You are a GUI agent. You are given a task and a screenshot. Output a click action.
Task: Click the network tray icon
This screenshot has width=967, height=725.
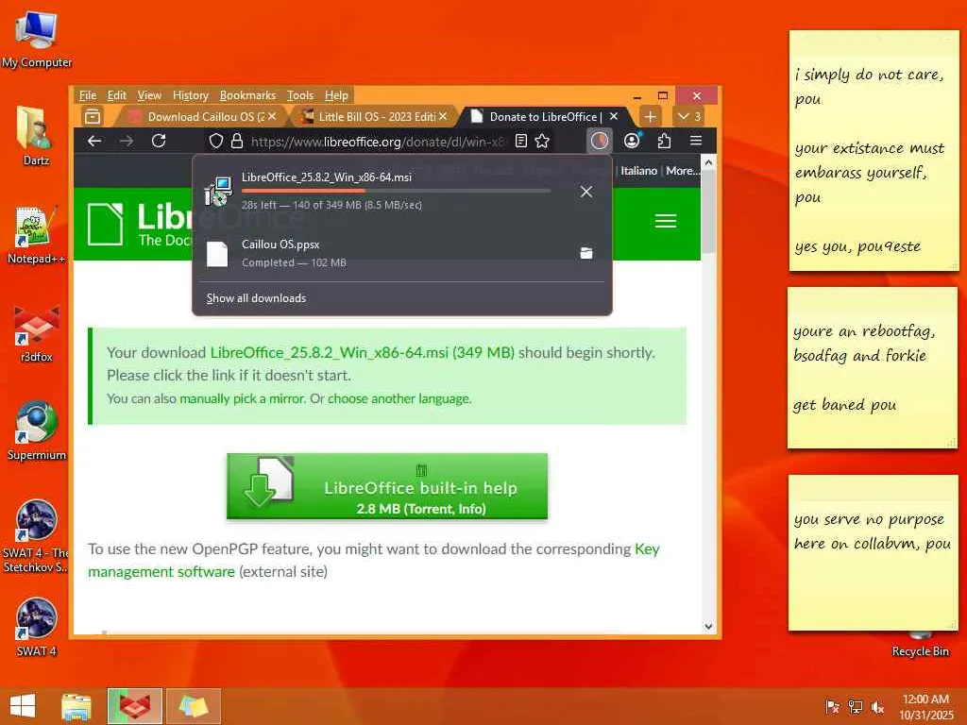coord(855,706)
